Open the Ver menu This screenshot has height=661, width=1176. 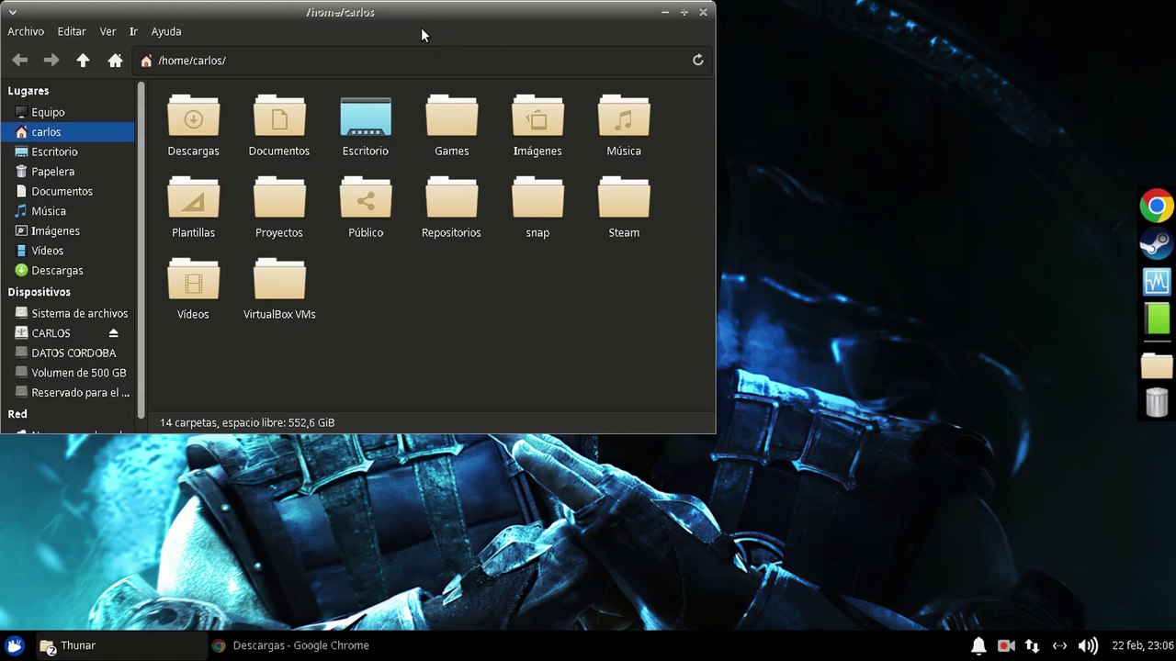107,31
